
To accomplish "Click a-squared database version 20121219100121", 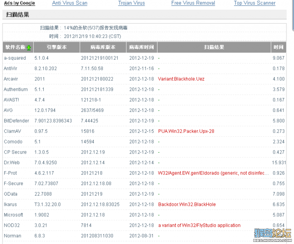I will point(100,58).
